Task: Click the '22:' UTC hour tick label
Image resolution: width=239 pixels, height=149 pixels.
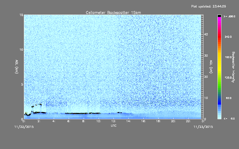Action: pyautogui.click(x=189, y=121)
